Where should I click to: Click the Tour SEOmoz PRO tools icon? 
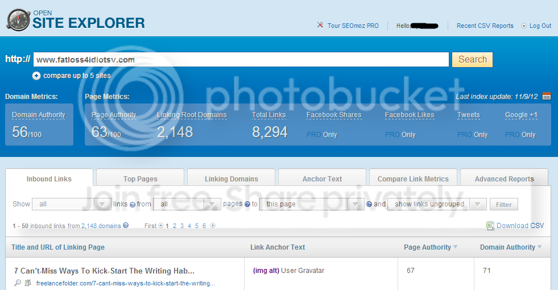click(320, 25)
